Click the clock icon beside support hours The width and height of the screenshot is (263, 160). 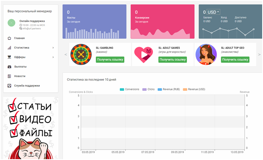(21, 25)
